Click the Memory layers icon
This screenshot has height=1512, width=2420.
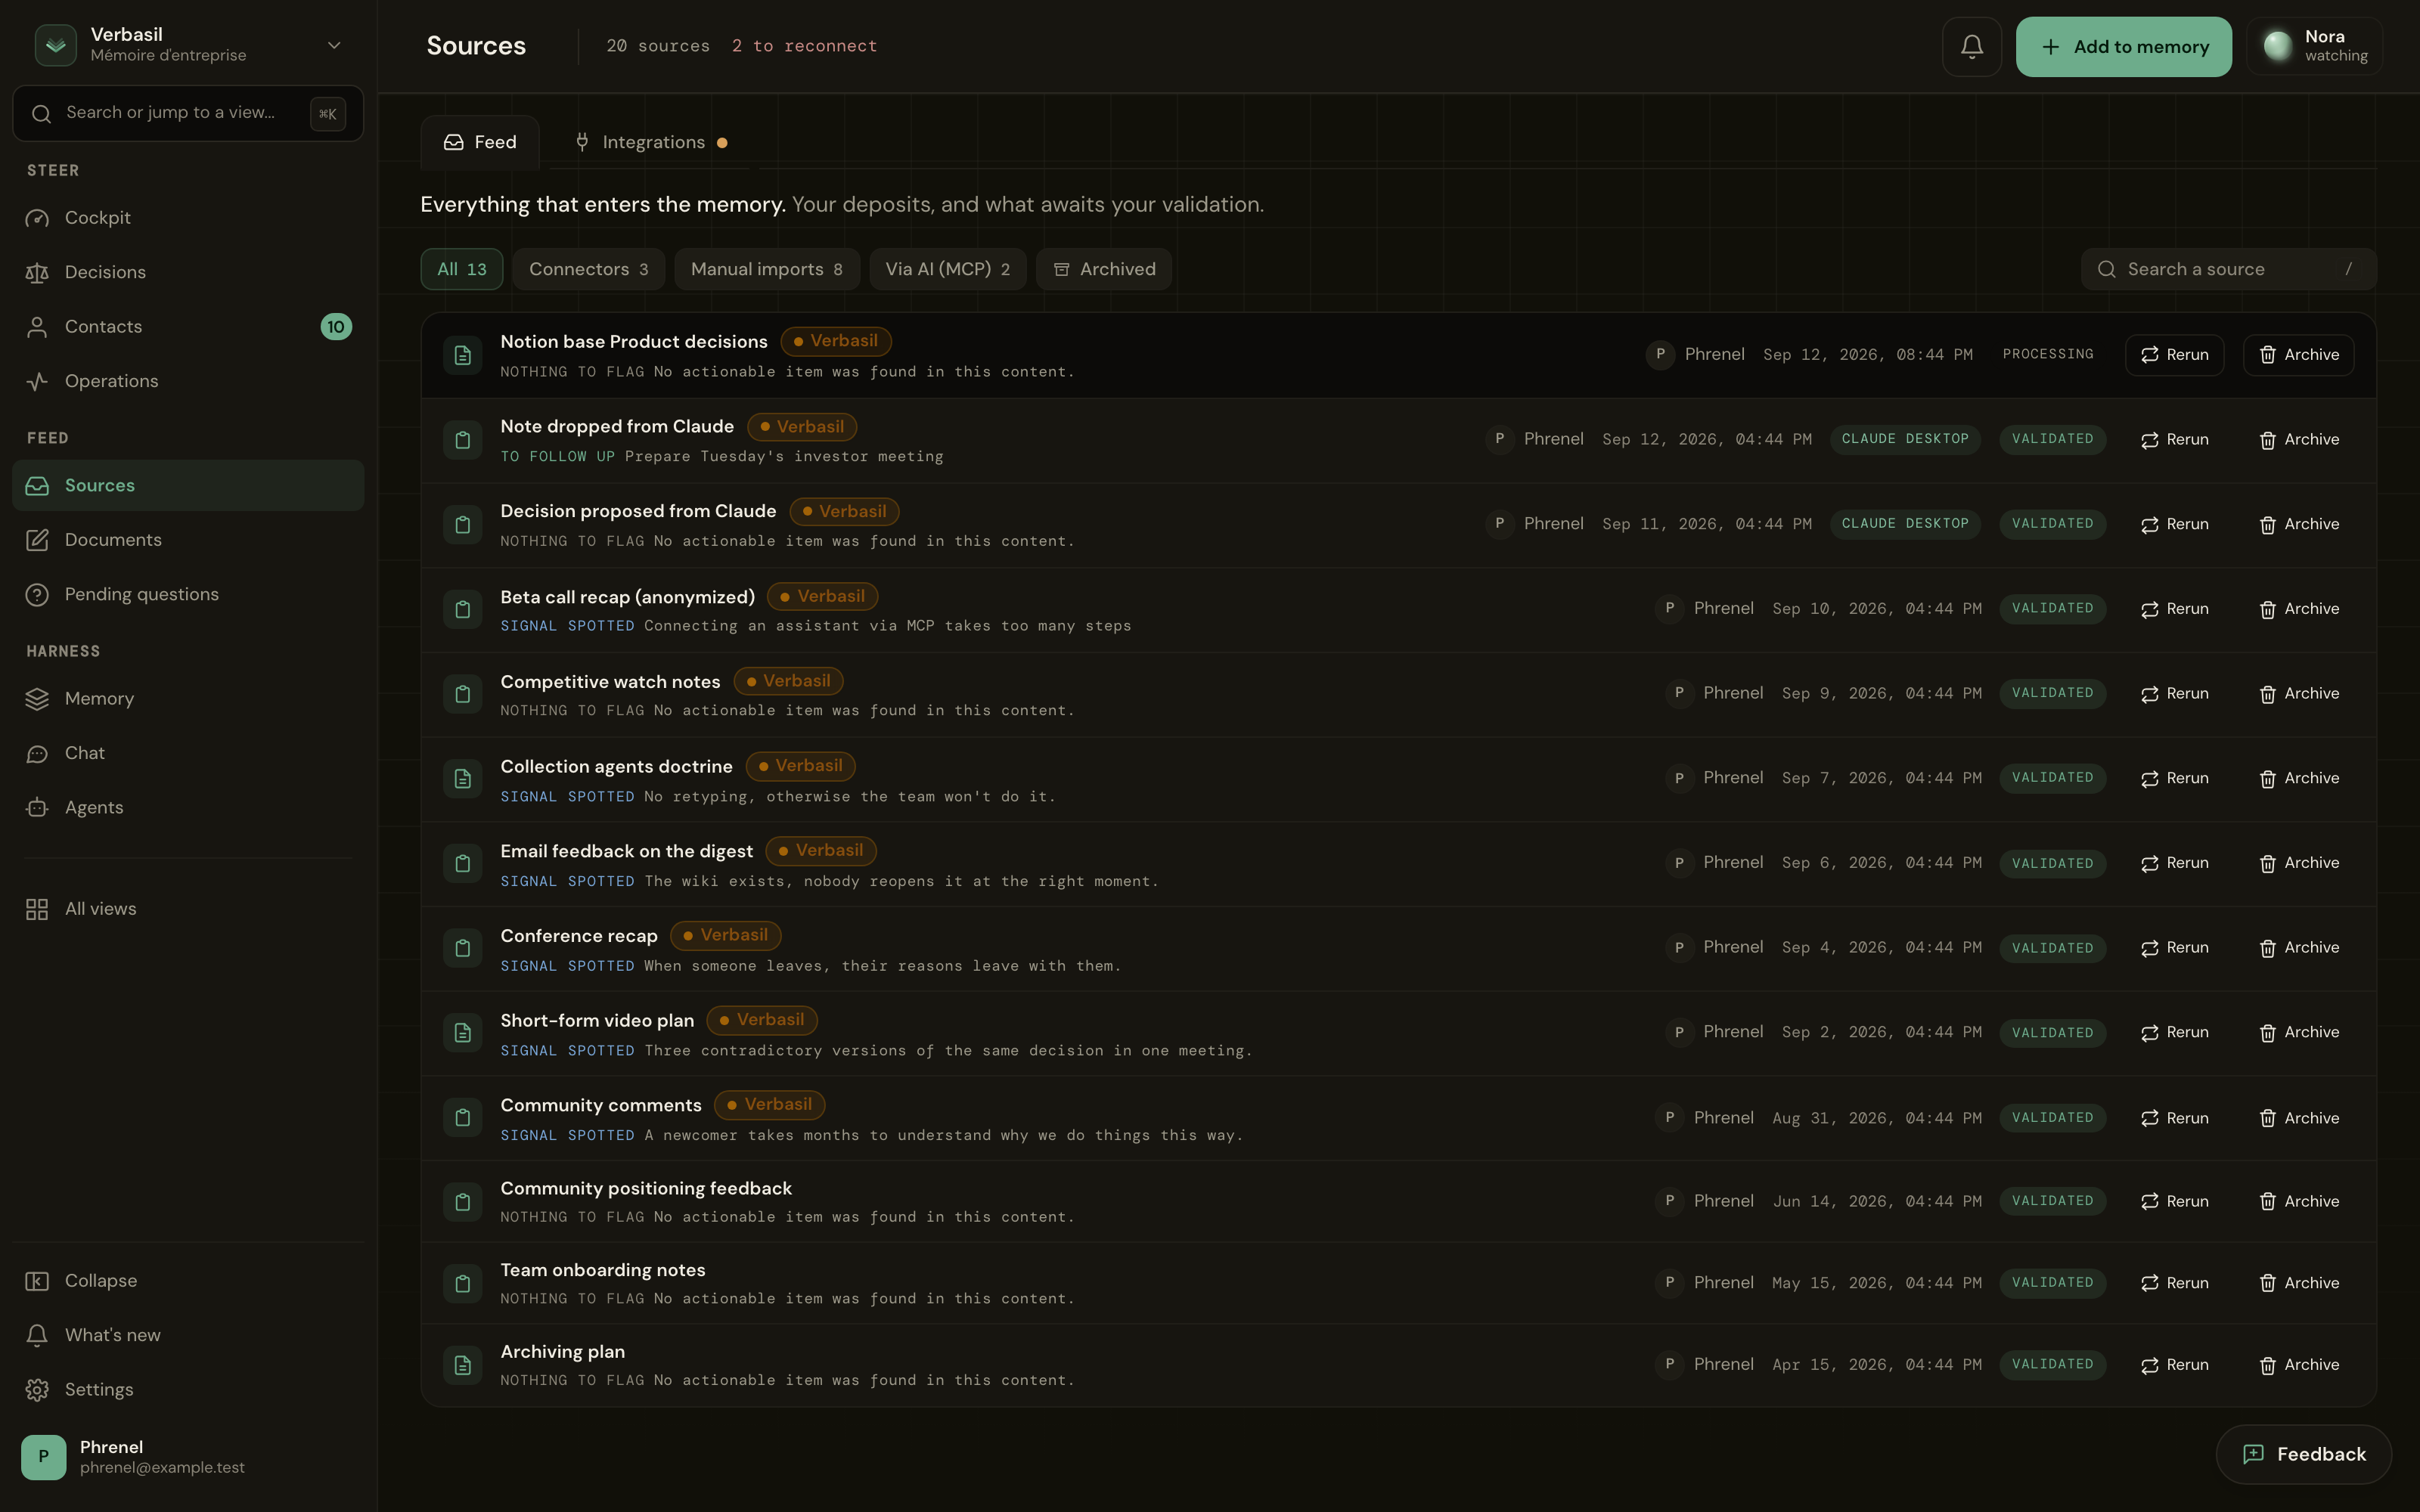coord(37,698)
